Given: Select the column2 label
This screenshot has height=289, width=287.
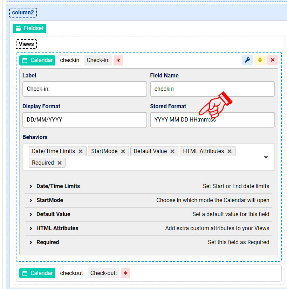Looking at the screenshot, I should tap(23, 13).
